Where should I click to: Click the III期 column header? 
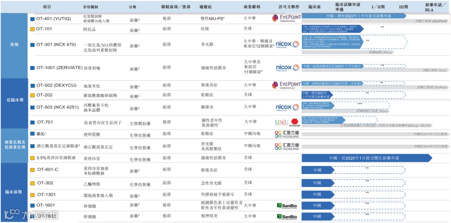[403, 7]
